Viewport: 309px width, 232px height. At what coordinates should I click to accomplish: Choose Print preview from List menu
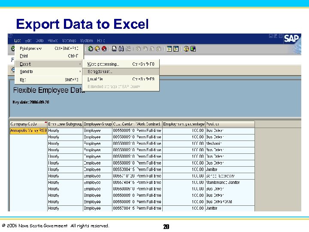pos(49,49)
